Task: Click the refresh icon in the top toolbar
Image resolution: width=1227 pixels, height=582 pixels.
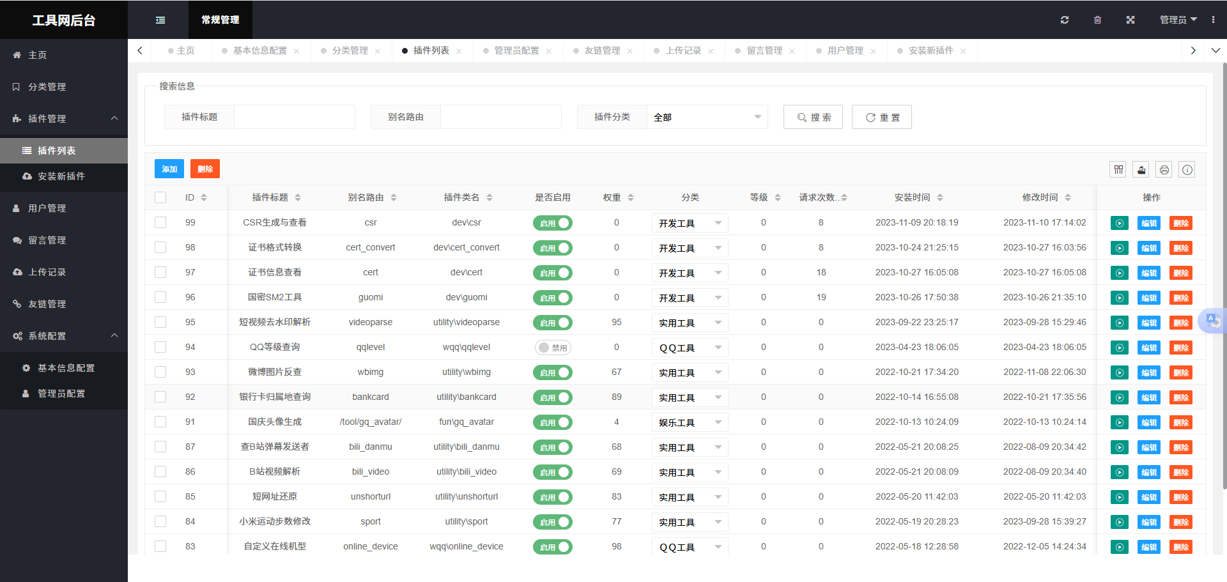Action: pyautogui.click(x=1064, y=20)
